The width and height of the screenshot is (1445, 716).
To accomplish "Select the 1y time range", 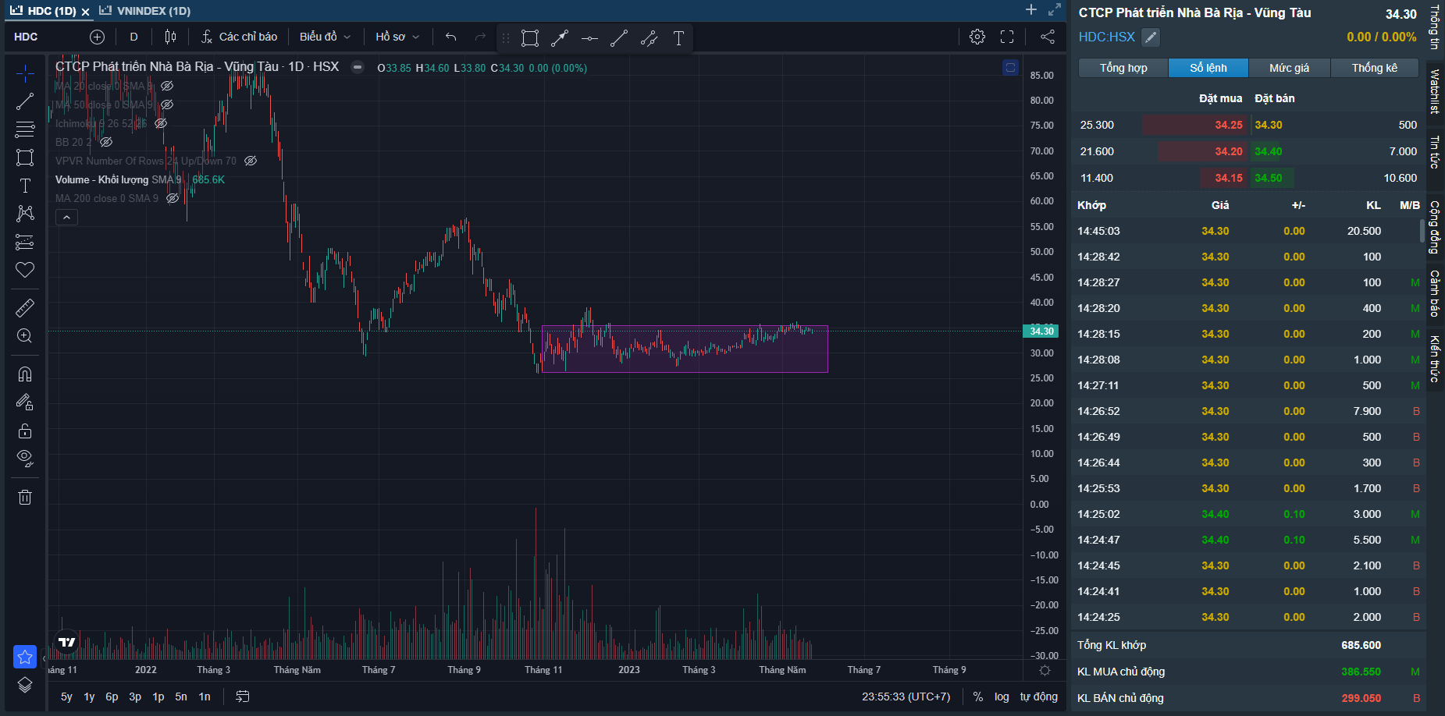I will (x=89, y=697).
